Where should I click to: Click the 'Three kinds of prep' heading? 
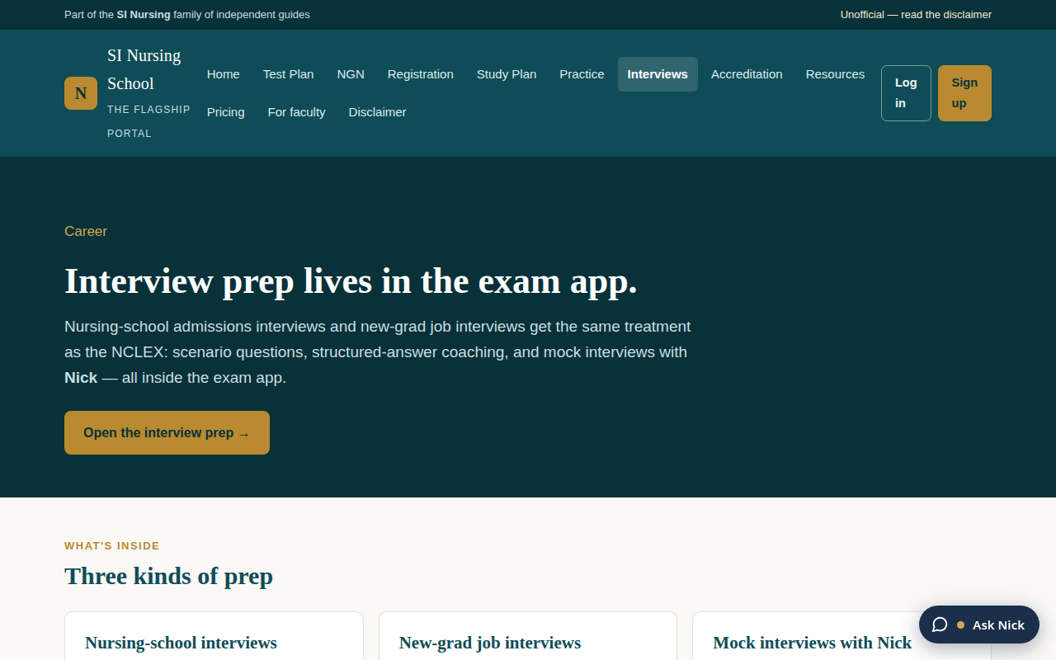coord(168,576)
